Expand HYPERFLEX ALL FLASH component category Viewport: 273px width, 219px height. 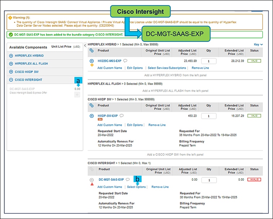point(11,64)
